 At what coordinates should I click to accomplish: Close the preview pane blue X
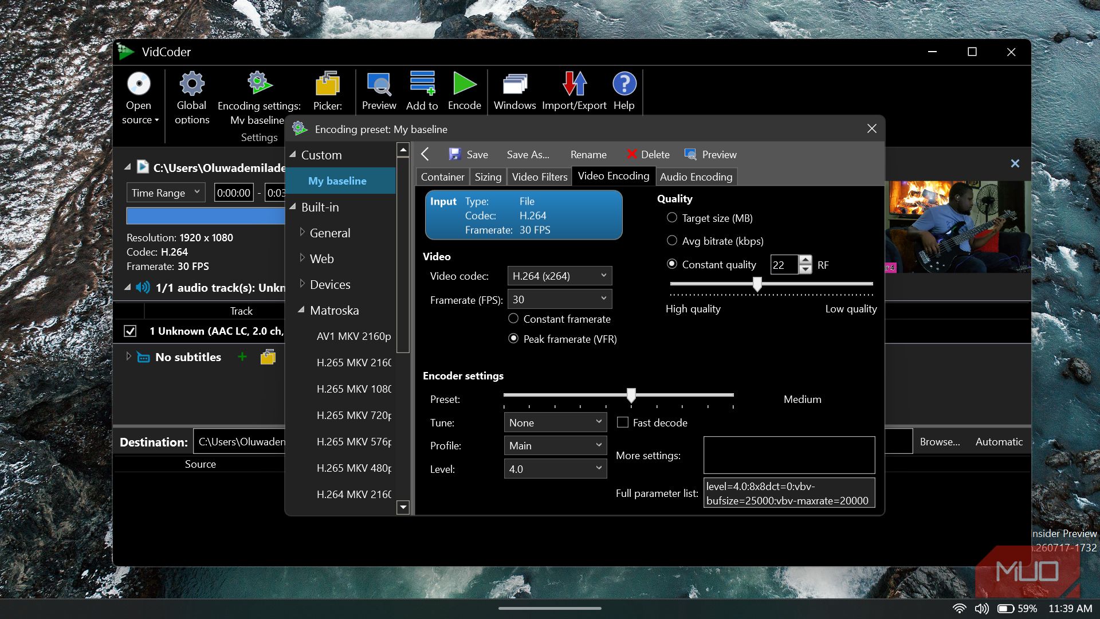(1015, 163)
